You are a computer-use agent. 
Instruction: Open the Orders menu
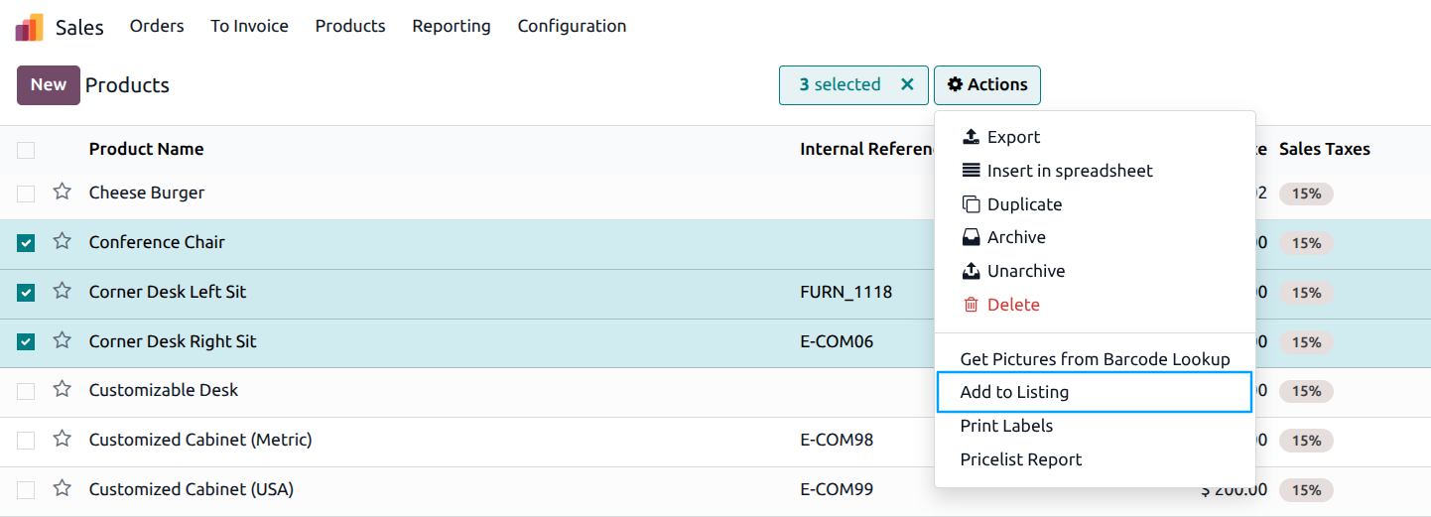tap(157, 26)
